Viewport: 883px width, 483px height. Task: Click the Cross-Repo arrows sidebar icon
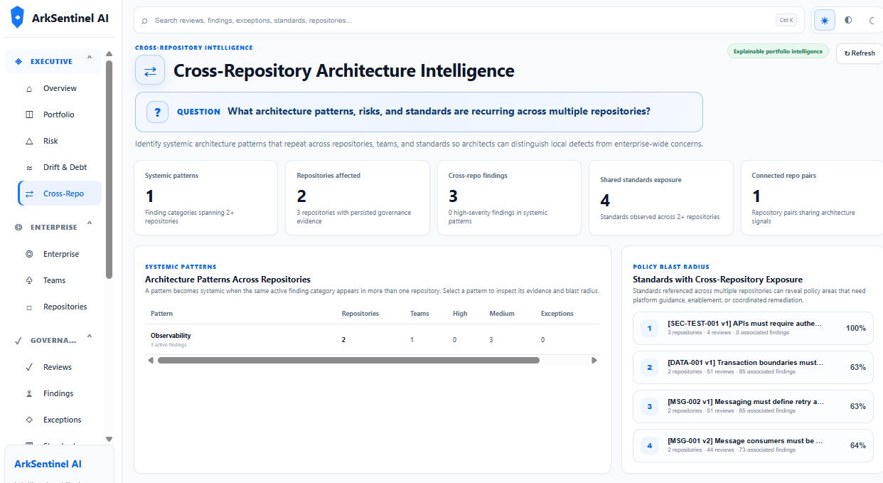click(29, 193)
